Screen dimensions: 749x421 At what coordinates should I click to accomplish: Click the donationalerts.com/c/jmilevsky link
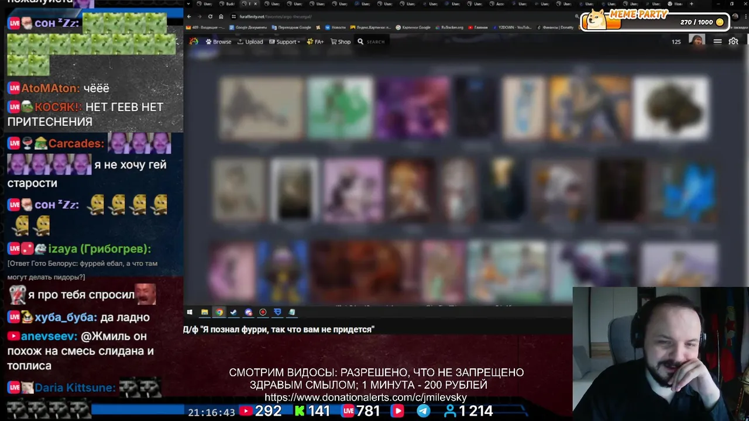[366, 398]
